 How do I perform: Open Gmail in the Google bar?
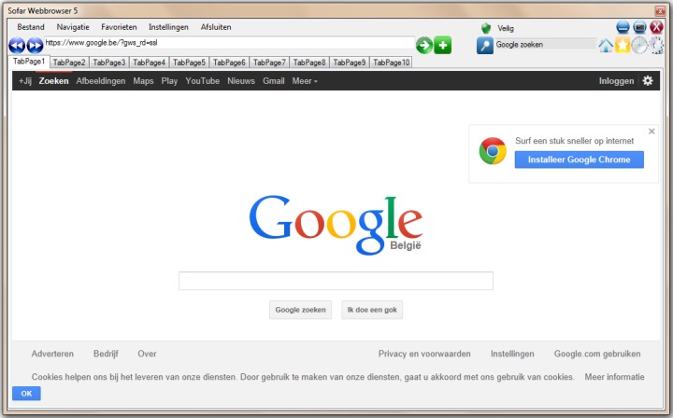pyautogui.click(x=274, y=81)
